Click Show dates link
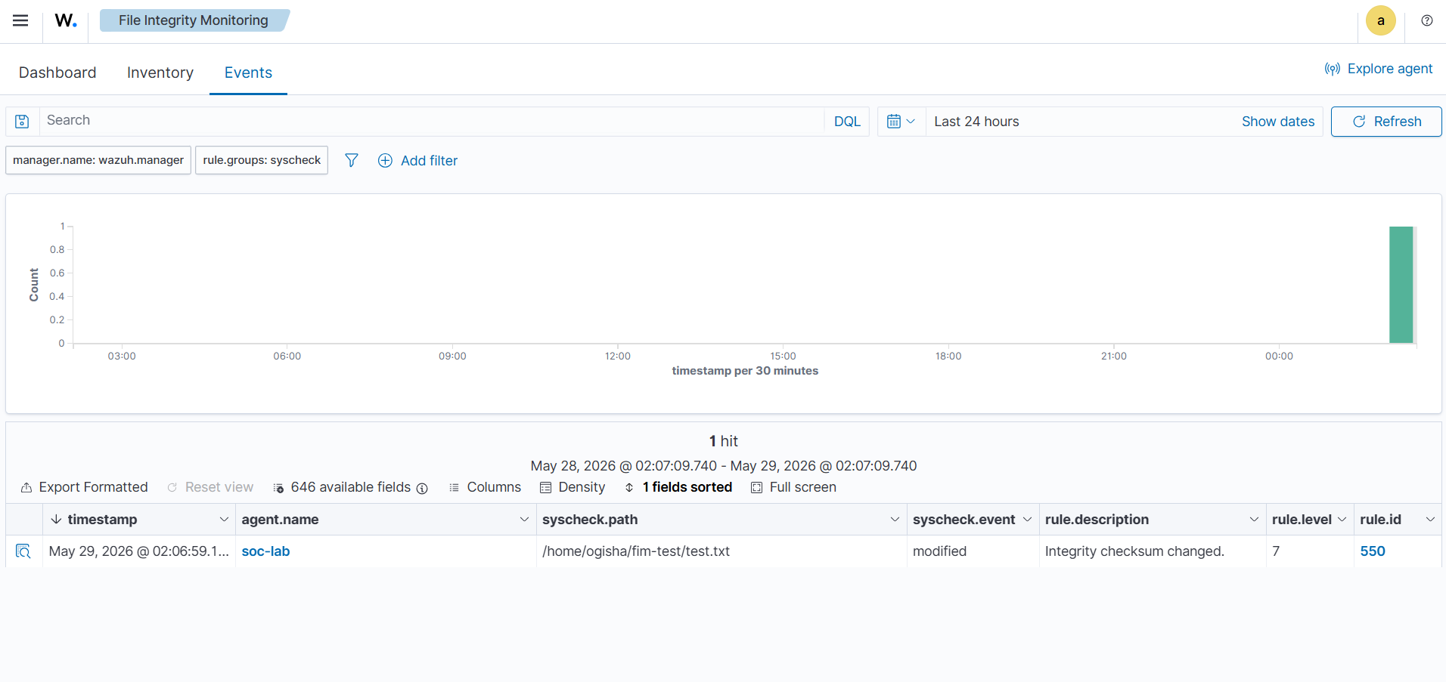Screen dimensions: 1446x682 point(1278,122)
